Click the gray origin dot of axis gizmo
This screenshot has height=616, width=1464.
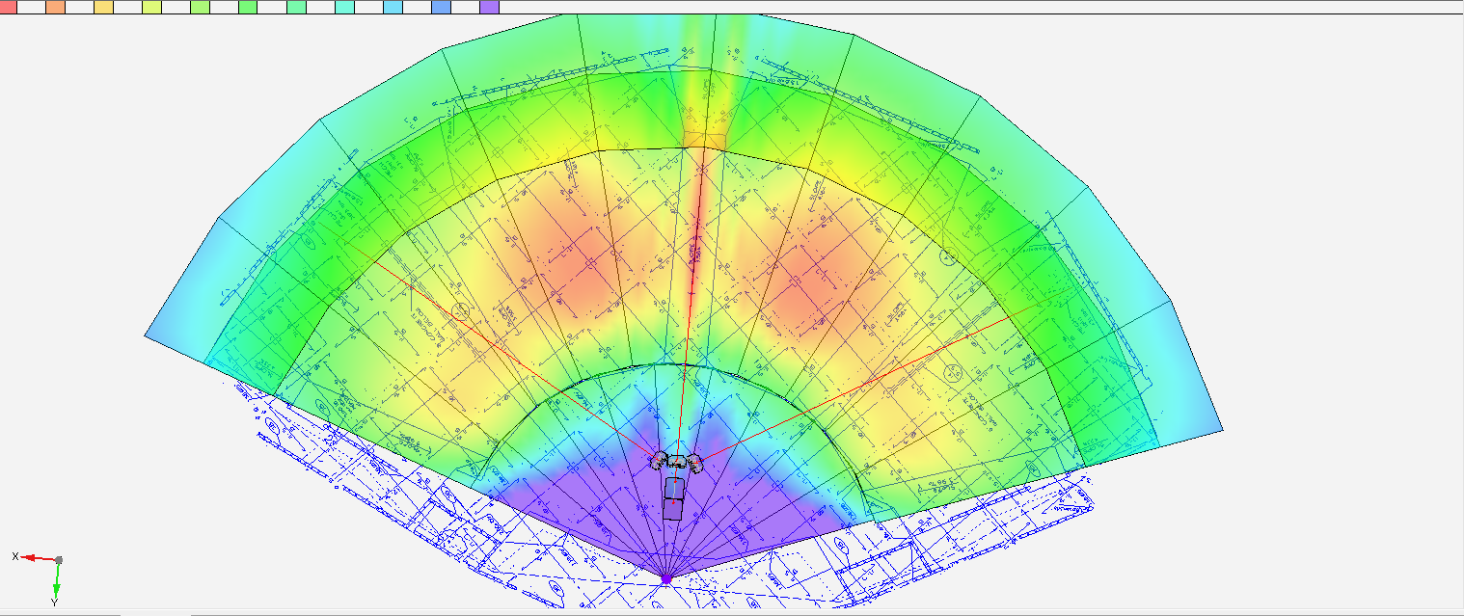pyautogui.click(x=59, y=560)
